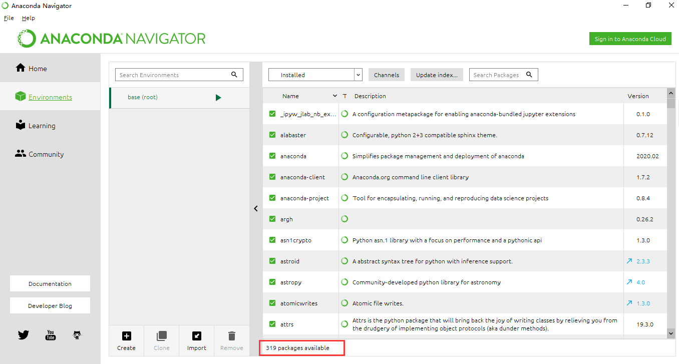The height and width of the screenshot is (364, 679).
Task: Click the Home house icon
Action: point(21,68)
